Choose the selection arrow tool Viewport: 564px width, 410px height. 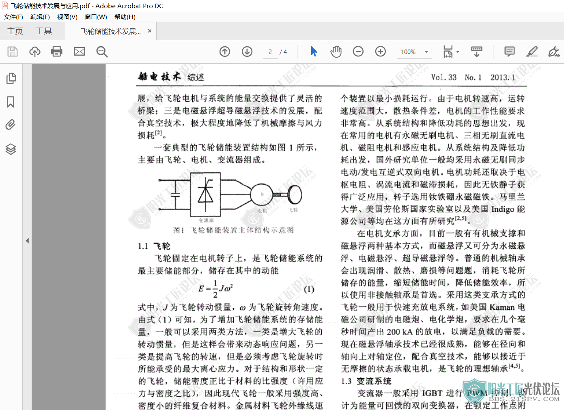pyautogui.click(x=314, y=52)
